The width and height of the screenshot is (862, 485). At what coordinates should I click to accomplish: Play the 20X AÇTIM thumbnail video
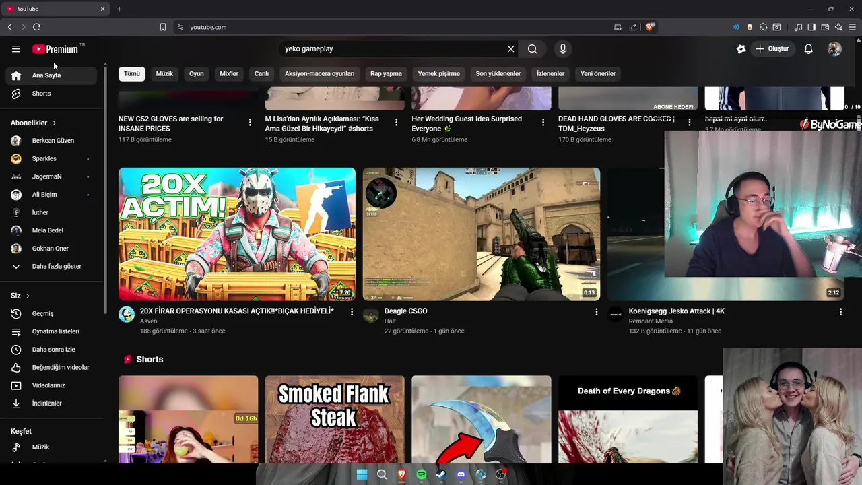pyautogui.click(x=237, y=234)
